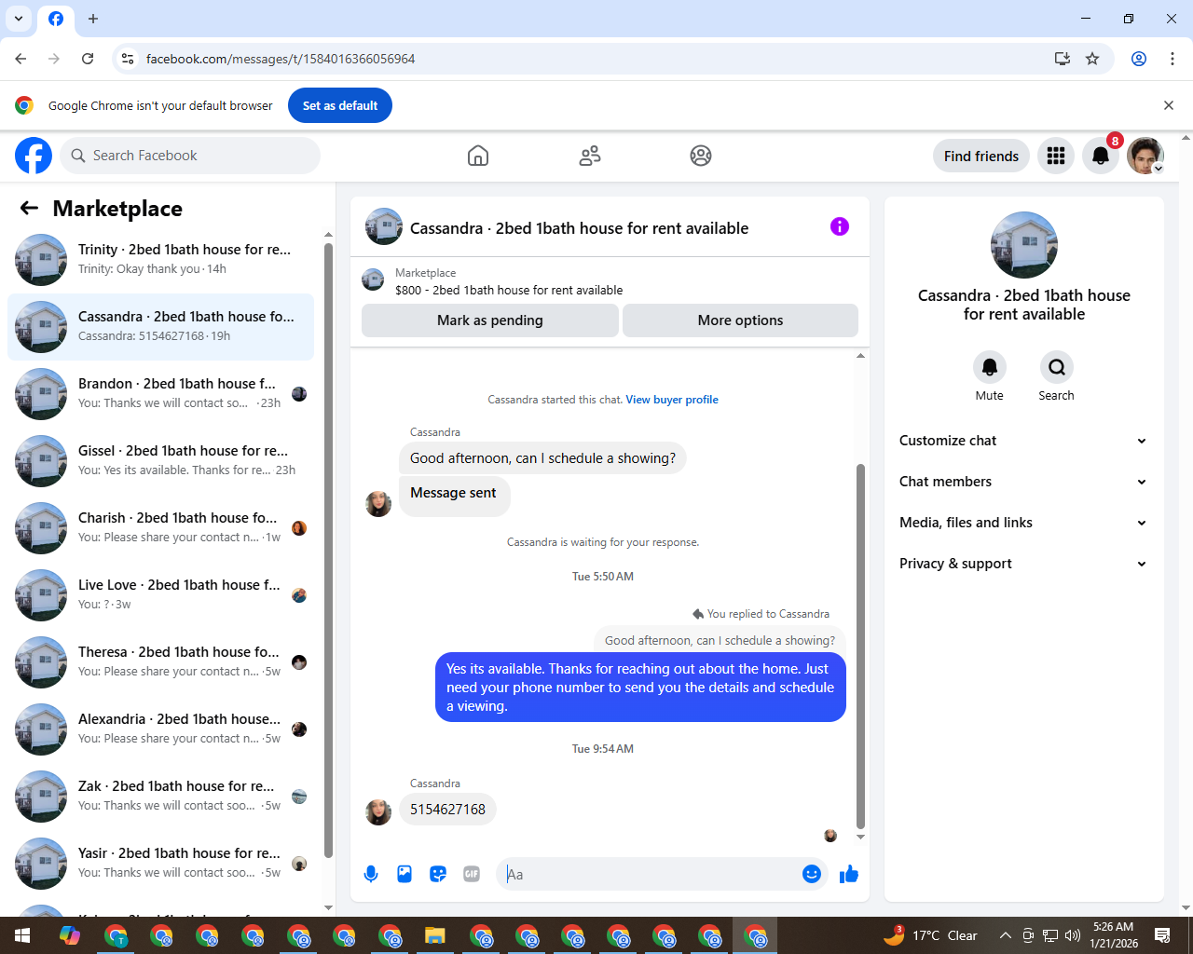
Task: Go back using the Marketplace arrow
Action: pos(29,209)
